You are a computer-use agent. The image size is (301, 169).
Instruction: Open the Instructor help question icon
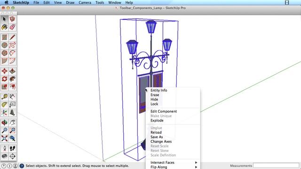click(x=22, y=166)
